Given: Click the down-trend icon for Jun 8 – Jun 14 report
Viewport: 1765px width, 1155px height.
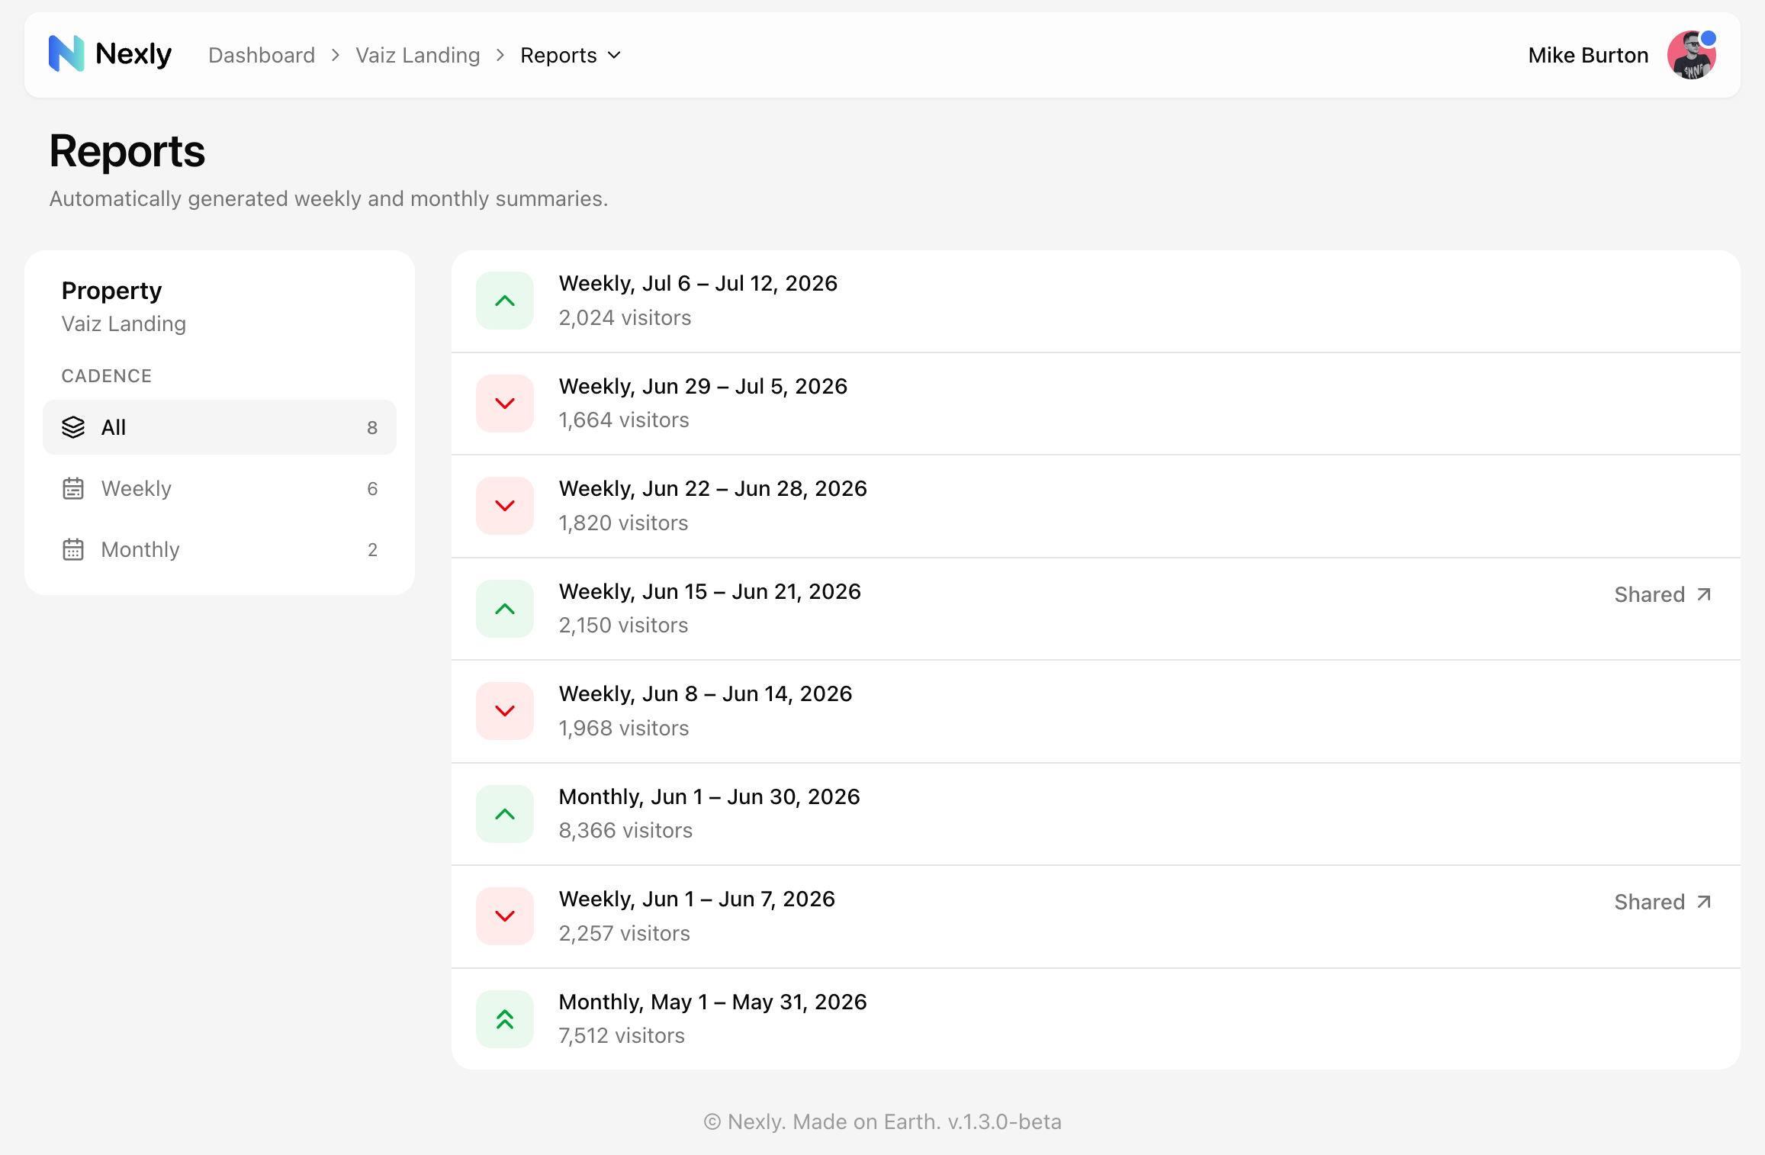Looking at the screenshot, I should pos(505,711).
